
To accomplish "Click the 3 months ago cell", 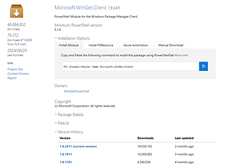I will [184, 154].
